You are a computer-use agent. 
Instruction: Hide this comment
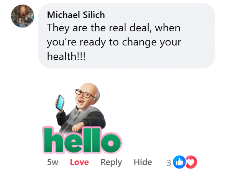(143, 162)
